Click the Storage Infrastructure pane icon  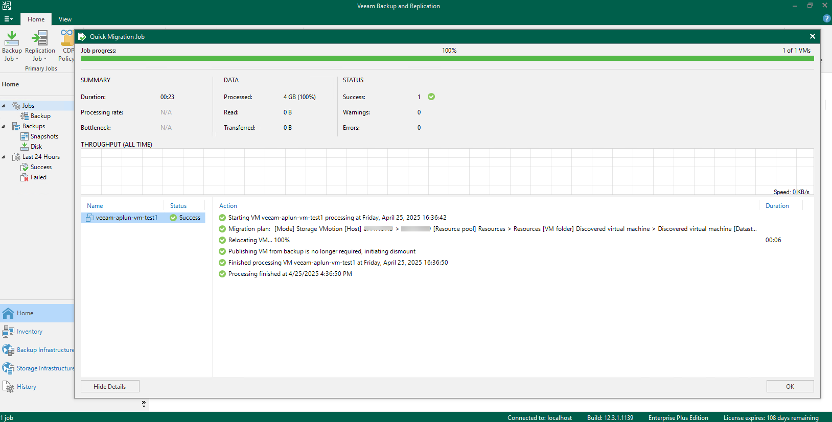[8, 368]
